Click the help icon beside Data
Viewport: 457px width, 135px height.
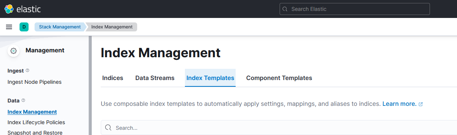(23, 101)
